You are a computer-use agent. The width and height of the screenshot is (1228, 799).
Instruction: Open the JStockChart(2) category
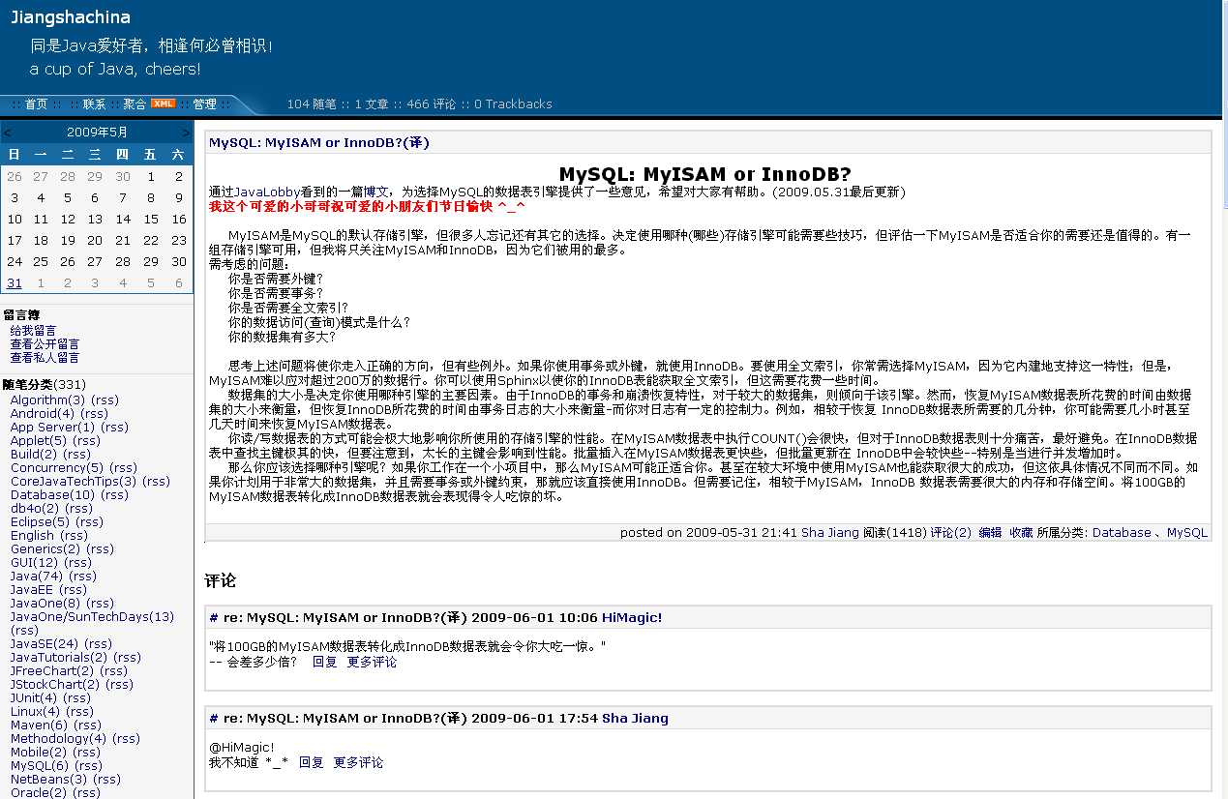[55, 684]
